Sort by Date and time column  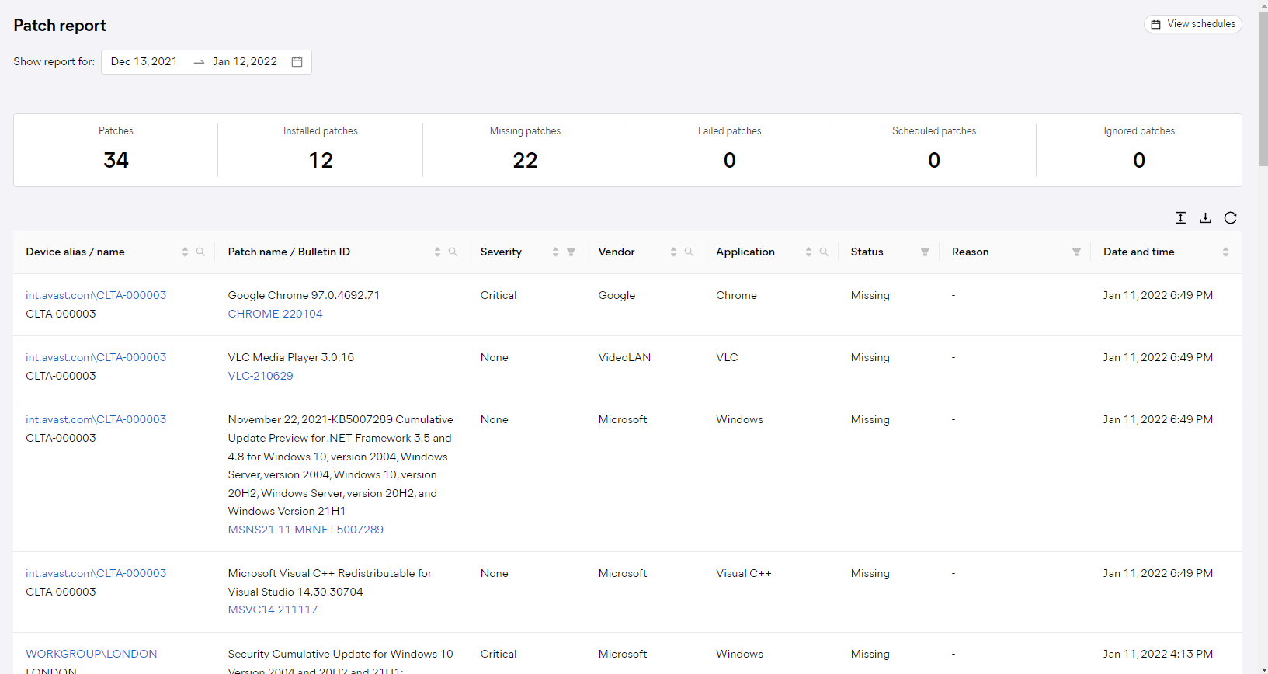tap(1225, 252)
